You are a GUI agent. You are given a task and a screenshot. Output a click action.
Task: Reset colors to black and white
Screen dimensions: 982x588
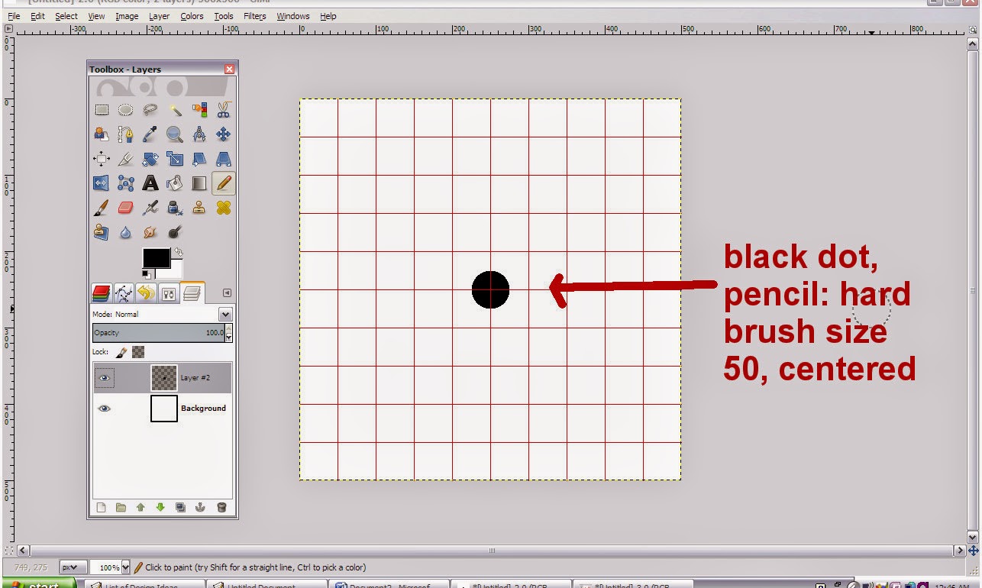coord(147,274)
